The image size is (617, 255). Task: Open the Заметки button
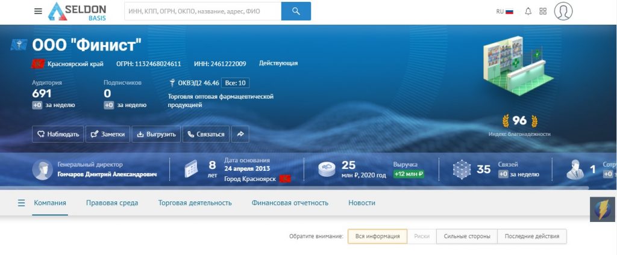107,134
